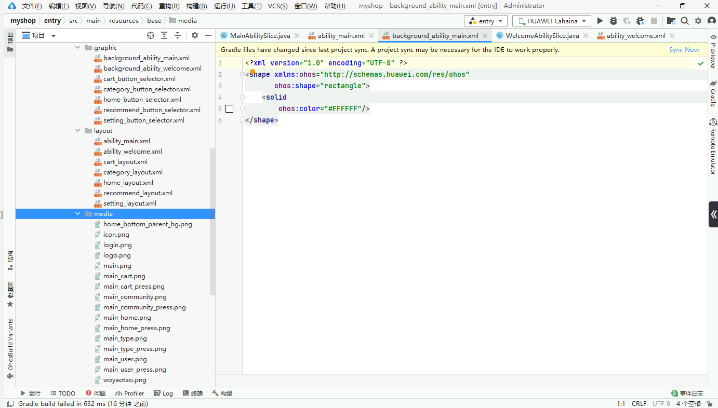Select woyaotao.png in project tree
718x408 pixels.
pyautogui.click(x=125, y=380)
